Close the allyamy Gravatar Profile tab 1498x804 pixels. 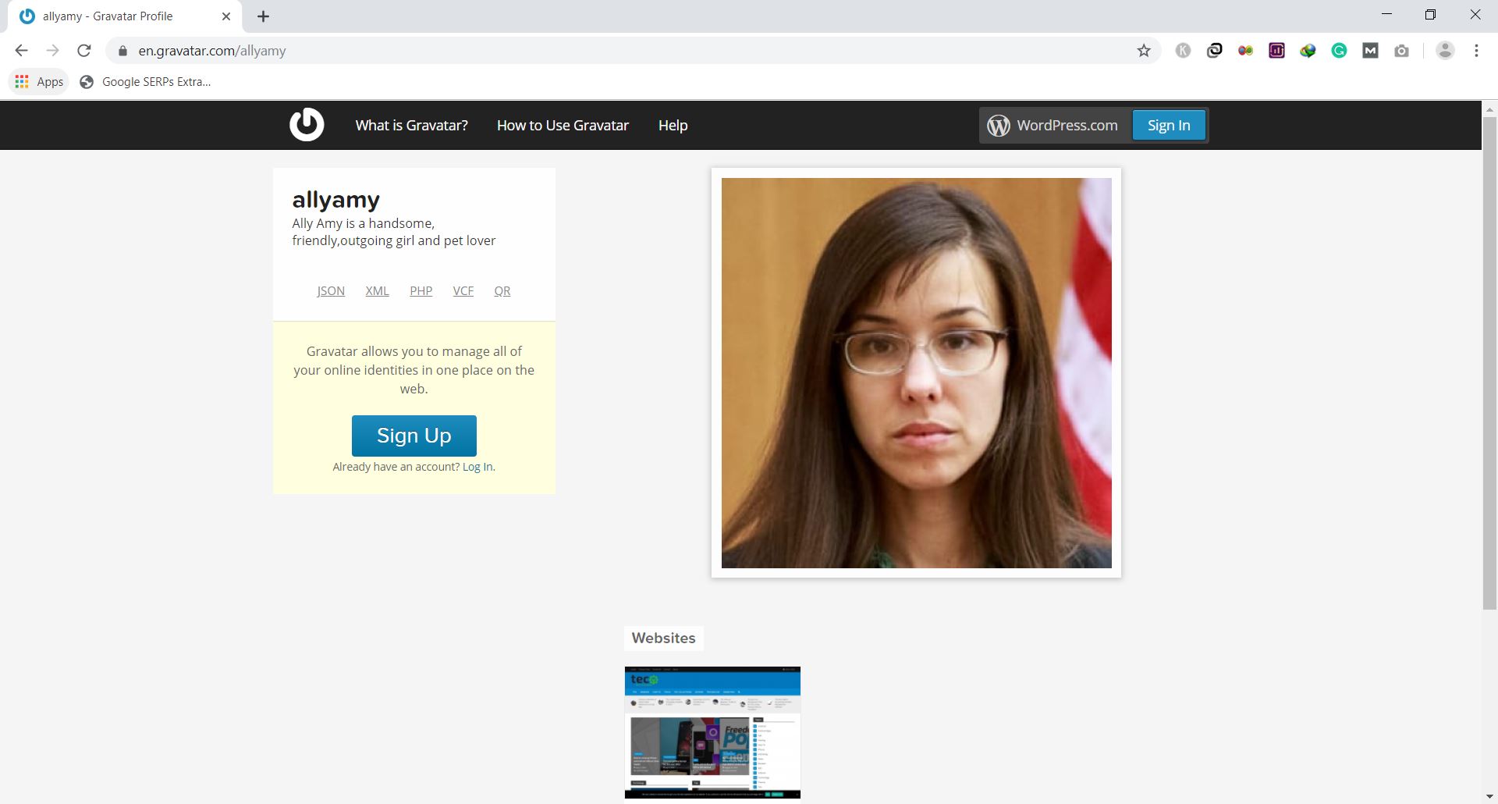tap(226, 16)
